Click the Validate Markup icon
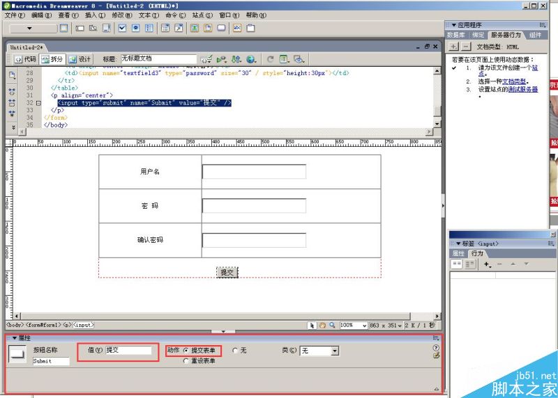The height and width of the screenshot is (398, 558). tap(221, 59)
